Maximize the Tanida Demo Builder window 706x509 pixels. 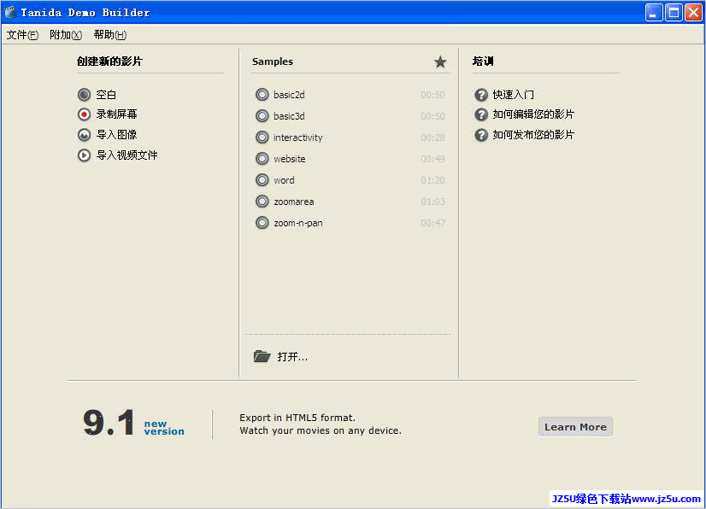tap(674, 12)
